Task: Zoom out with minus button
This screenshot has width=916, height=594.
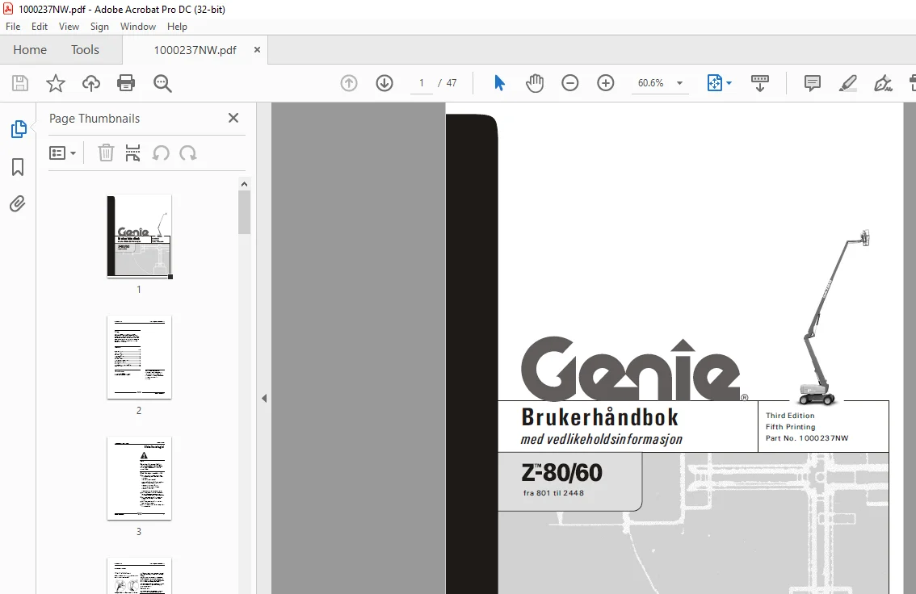Action: 570,83
